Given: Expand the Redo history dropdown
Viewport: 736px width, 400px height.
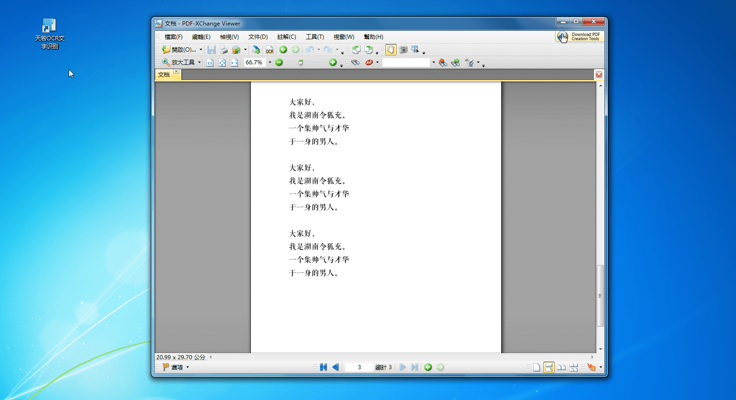Looking at the screenshot, I should [337, 50].
